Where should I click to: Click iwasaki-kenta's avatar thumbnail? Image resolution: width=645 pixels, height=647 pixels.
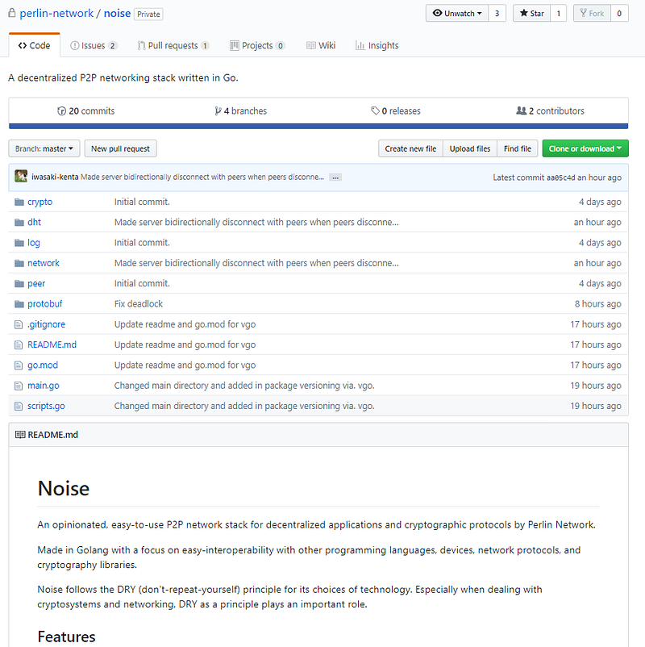(x=21, y=176)
